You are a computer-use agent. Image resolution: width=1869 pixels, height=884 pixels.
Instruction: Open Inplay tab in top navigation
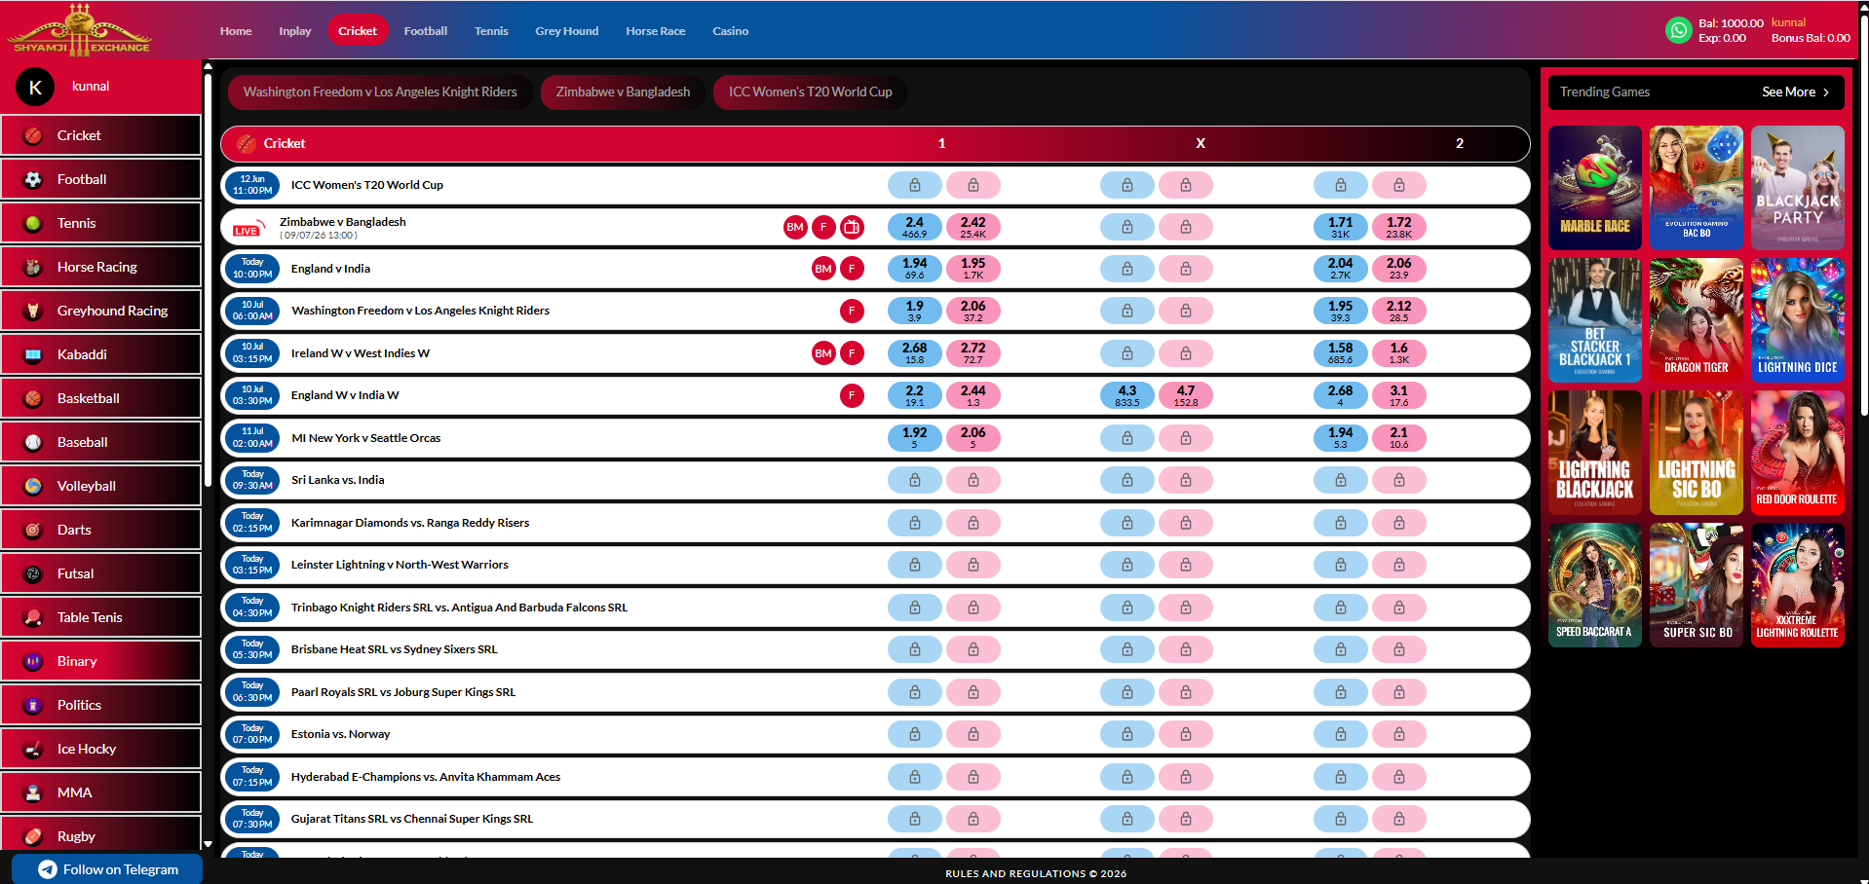[295, 31]
